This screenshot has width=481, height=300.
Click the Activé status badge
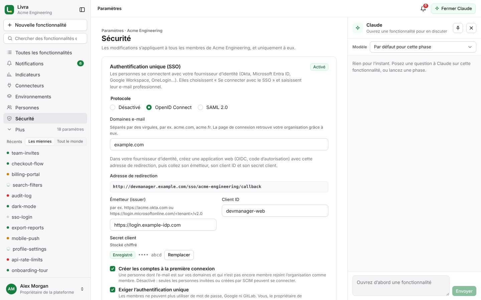click(x=319, y=67)
